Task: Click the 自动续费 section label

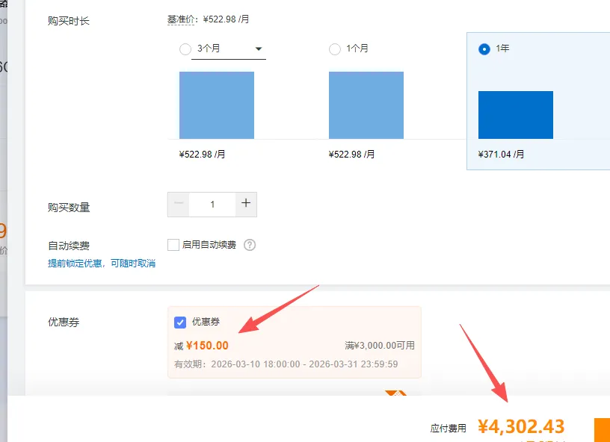Action: tap(69, 246)
